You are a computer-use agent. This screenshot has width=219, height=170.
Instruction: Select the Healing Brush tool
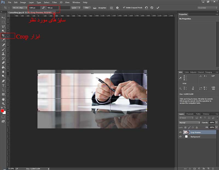point(3,45)
